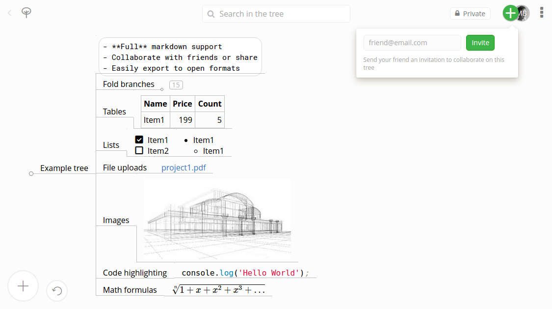
Task: Open the project1.pdf link
Action: (184, 168)
